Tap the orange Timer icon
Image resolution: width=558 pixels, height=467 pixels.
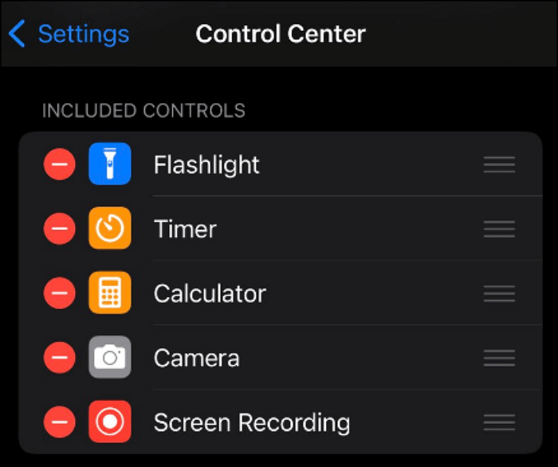110,229
